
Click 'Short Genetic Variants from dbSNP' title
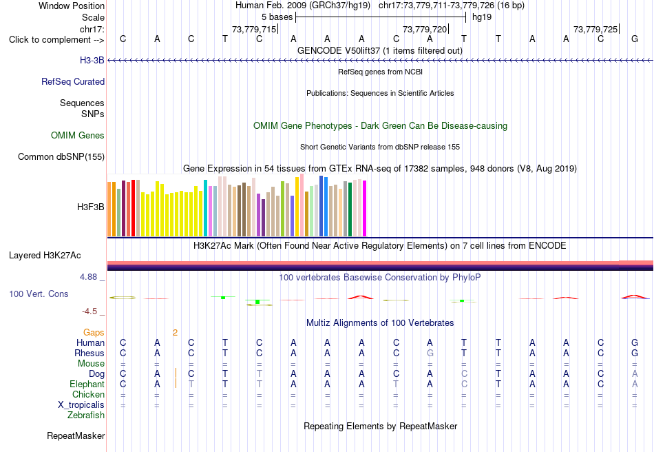[x=380, y=147]
